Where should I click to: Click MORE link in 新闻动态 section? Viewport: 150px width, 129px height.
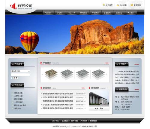[x=83, y=88]
